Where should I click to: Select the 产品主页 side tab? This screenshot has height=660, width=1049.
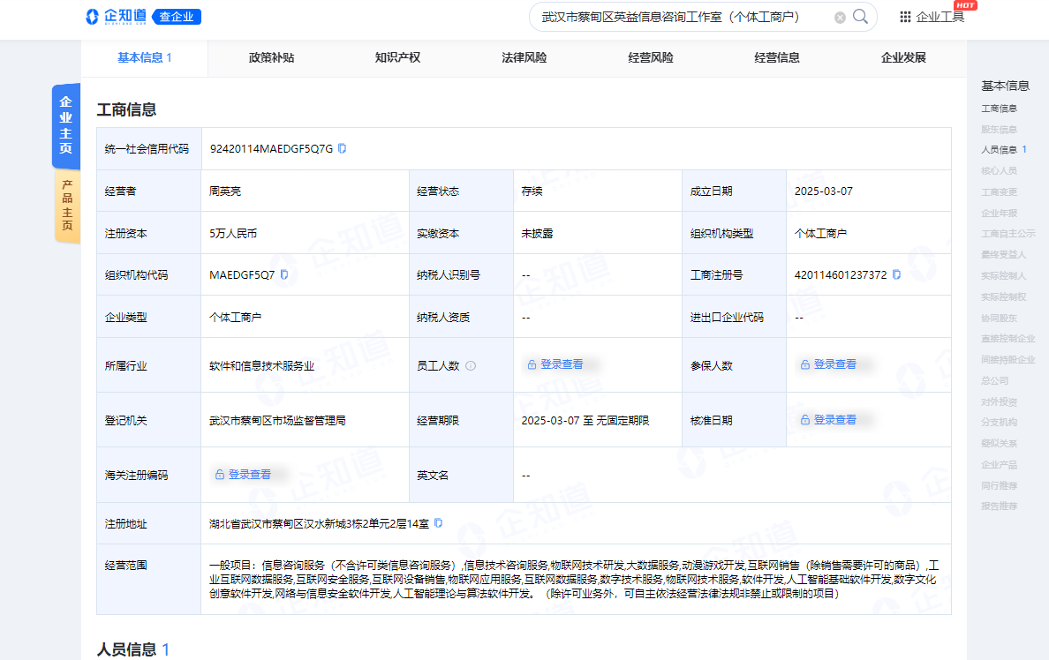(66, 206)
